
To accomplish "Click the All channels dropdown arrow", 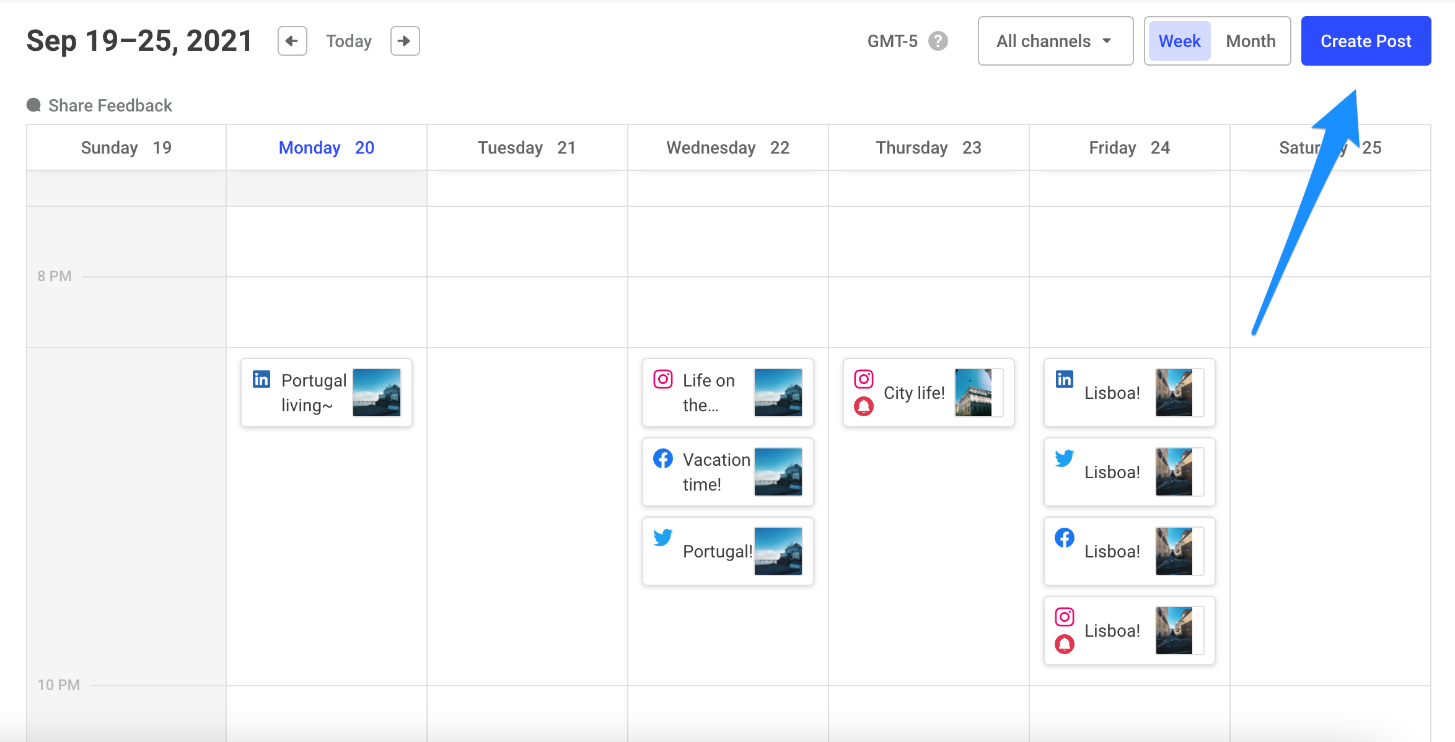I will (1107, 41).
